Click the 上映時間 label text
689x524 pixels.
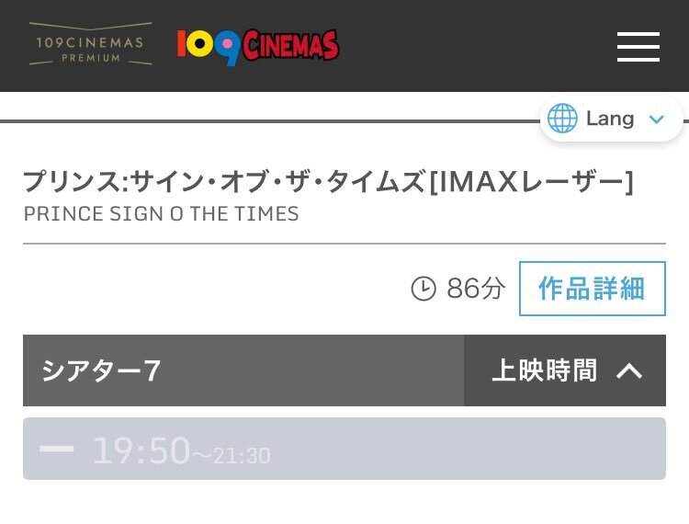pos(545,370)
